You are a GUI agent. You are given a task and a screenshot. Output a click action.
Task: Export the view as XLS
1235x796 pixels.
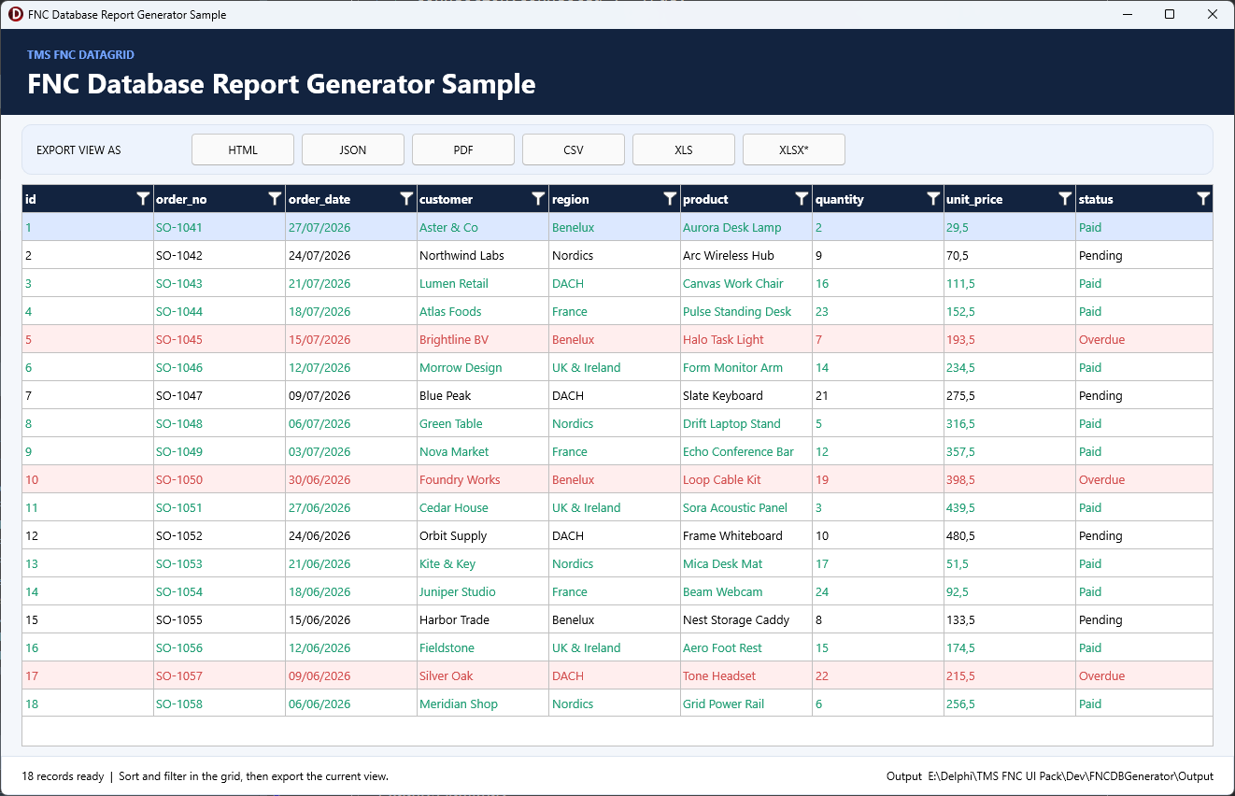click(x=684, y=149)
